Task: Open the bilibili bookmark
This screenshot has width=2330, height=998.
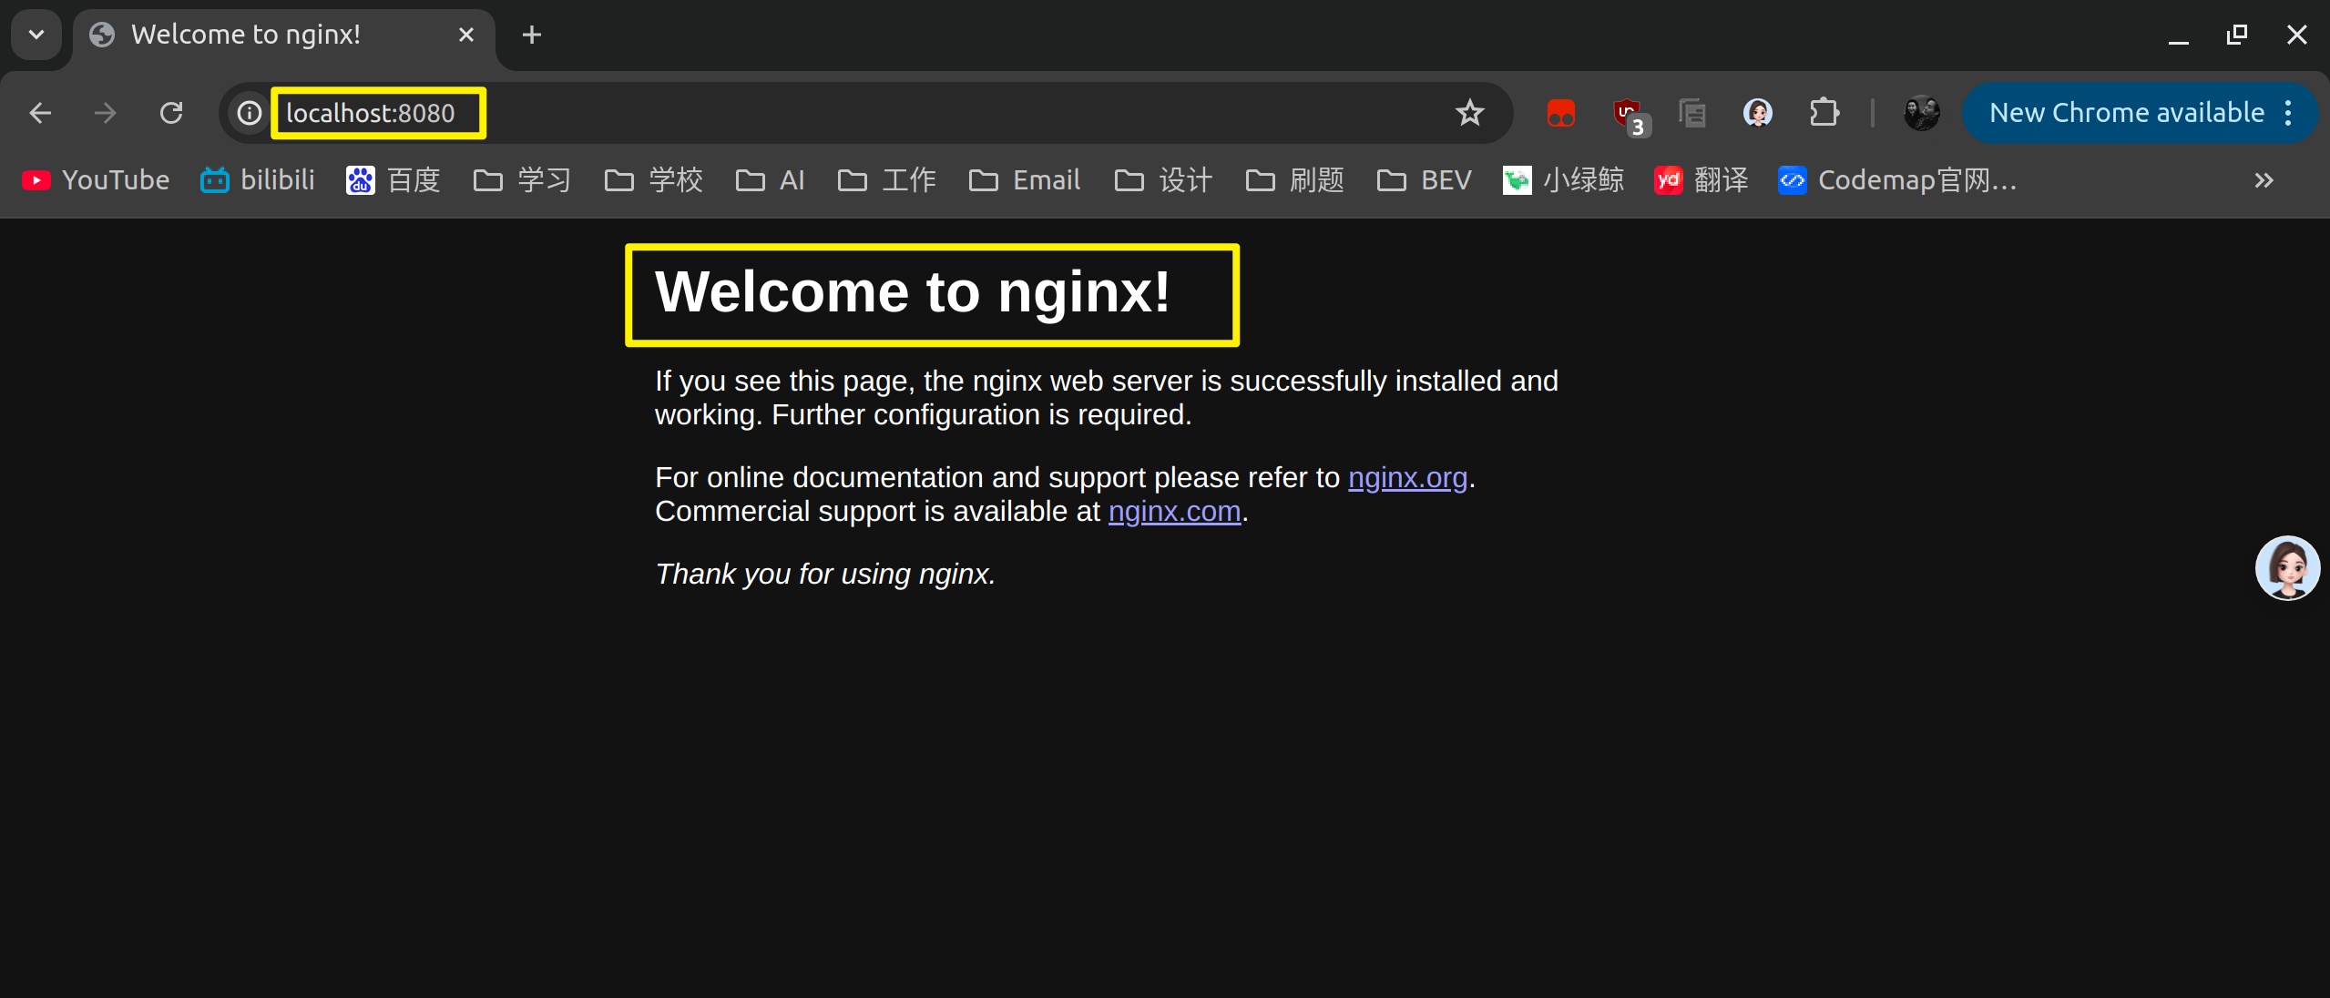Action: click(x=258, y=180)
